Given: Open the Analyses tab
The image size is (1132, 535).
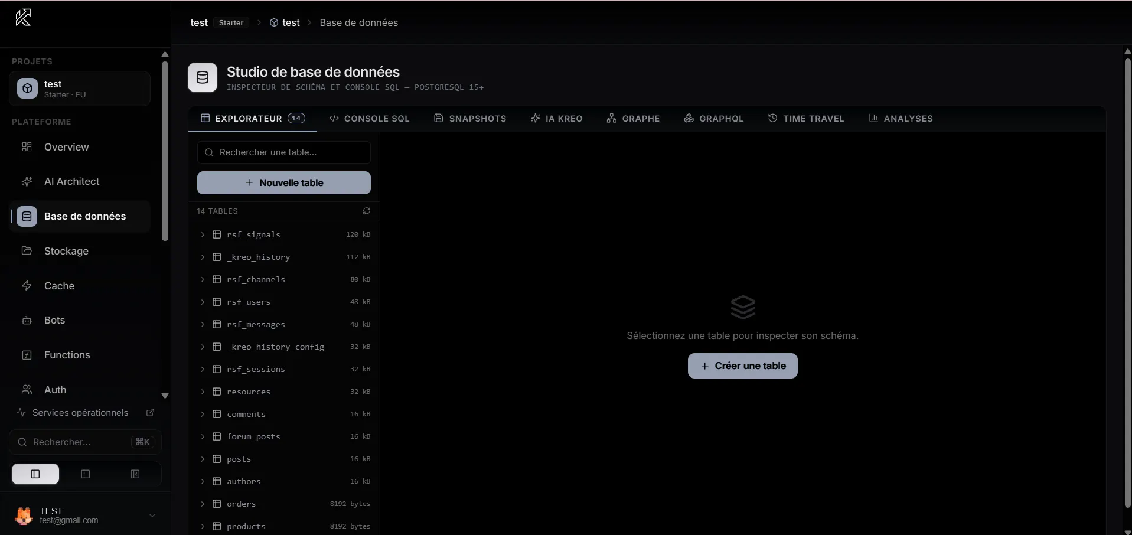Looking at the screenshot, I should (x=901, y=119).
